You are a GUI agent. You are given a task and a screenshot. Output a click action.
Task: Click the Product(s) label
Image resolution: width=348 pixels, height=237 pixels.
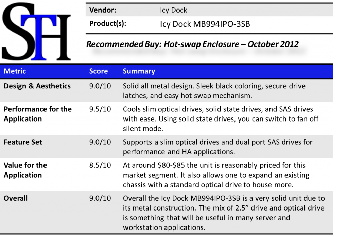108,24
